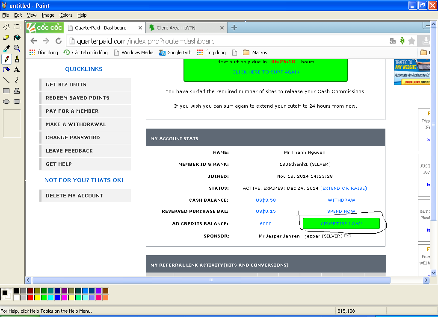Click the DELETE MY ACCOUNT button
The height and width of the screenshot is (317, 438).
tap(85, 196)
